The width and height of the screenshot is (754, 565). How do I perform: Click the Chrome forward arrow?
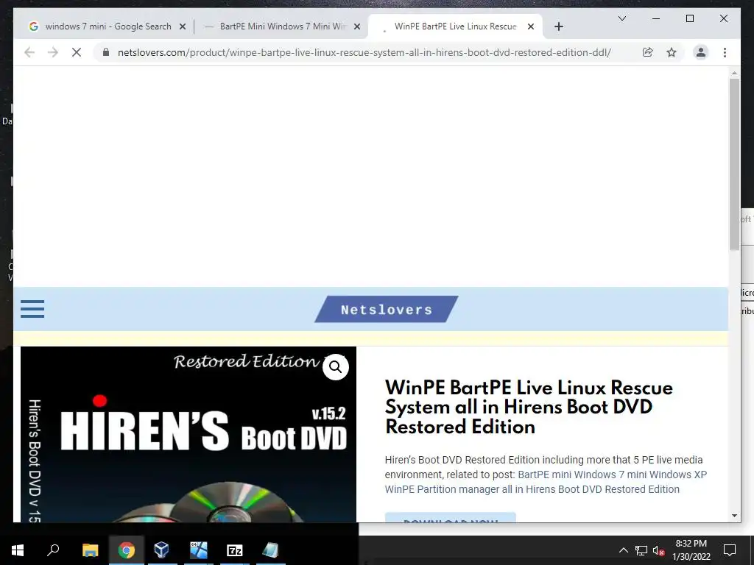53,52
